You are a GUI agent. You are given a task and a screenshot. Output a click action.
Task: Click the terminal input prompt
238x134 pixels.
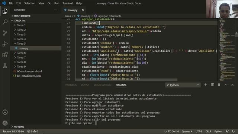[96, 123]
